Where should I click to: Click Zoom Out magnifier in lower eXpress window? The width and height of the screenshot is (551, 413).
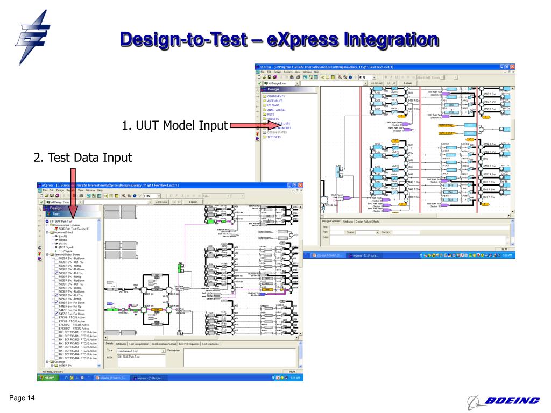129,196
